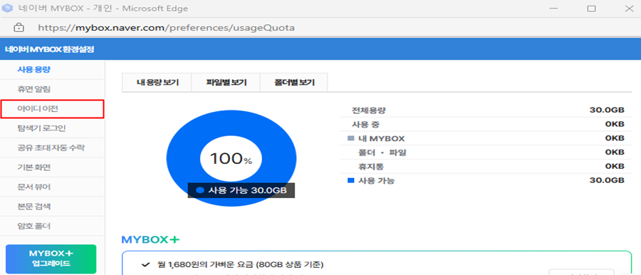
Task: Click the MYBOX favicon in title bar
Action: (x=7, y=9)
